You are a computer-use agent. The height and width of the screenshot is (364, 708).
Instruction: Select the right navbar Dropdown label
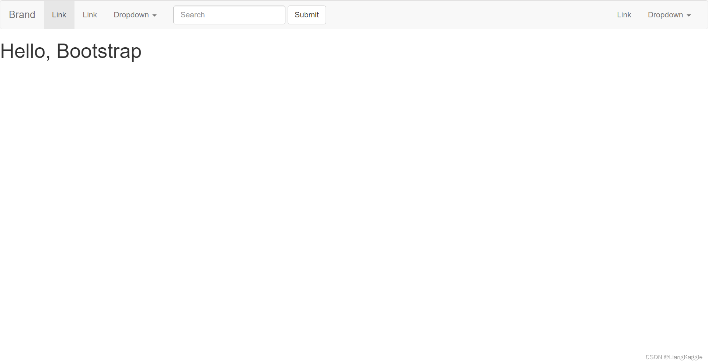coord(665,15)
